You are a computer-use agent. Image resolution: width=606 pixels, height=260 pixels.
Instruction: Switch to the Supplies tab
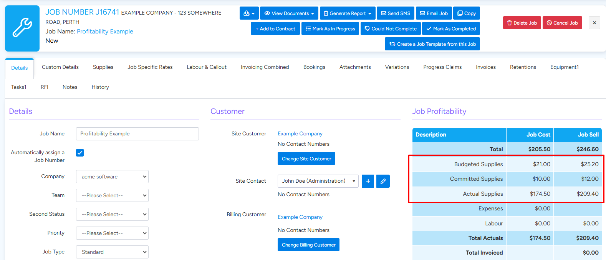[x=103, y=67]
